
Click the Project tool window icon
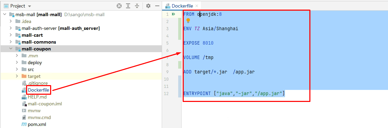(7, 6)
